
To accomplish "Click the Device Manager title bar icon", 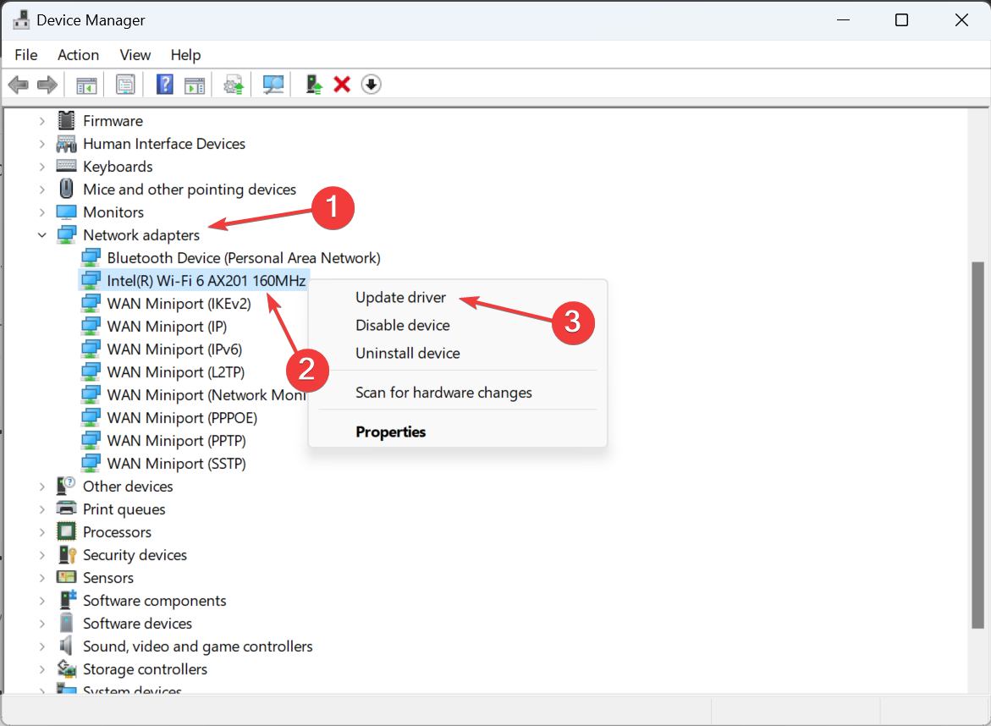I will coord(21,20).
